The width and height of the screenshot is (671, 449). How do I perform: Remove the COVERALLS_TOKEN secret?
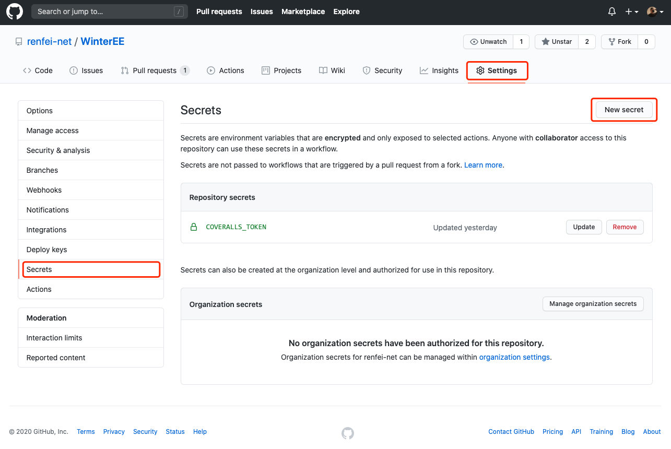(625, 227)
